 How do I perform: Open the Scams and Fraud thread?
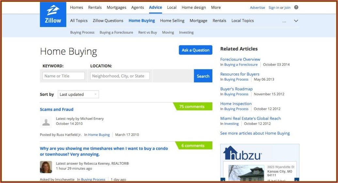pyautogui.click(x=56, y=109)
